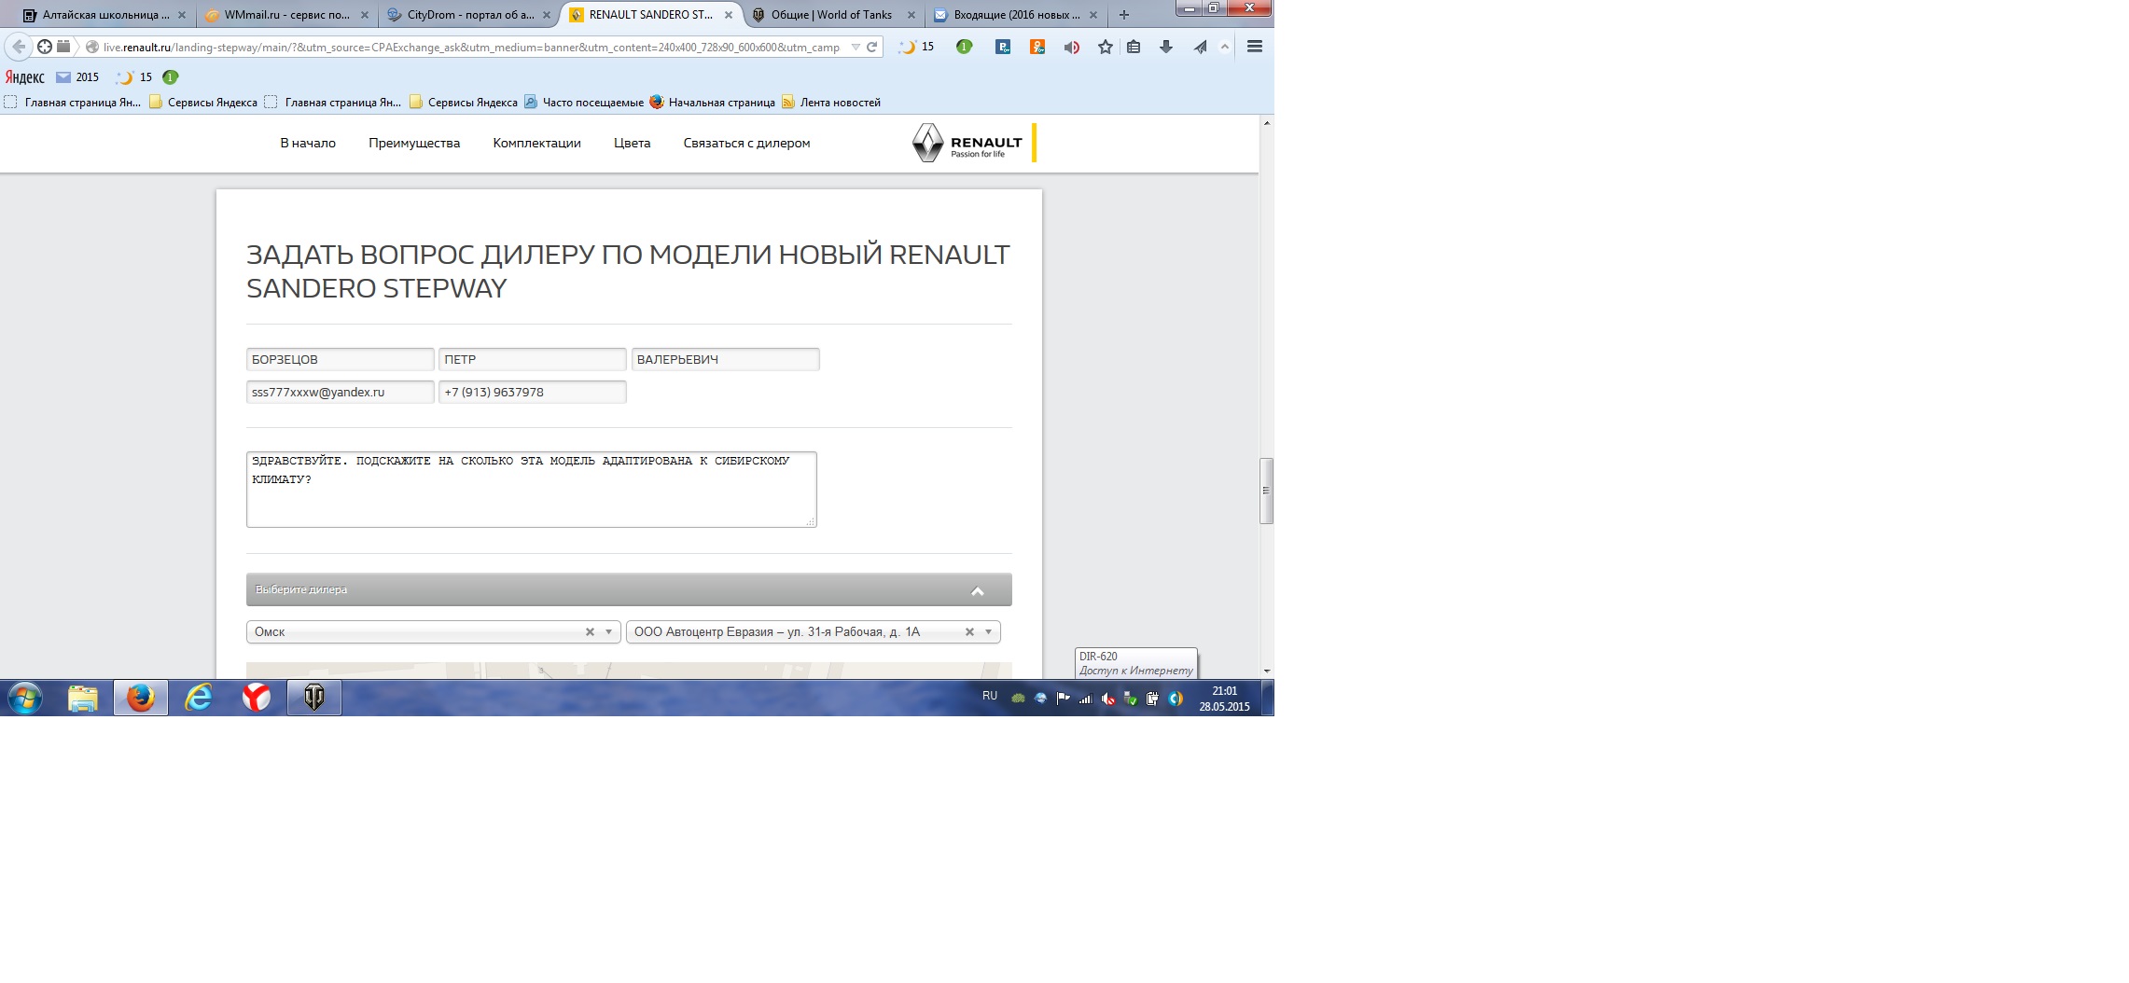2129x983 pixels.
Task: Click the scrollbar down arrow
Action: point(1266,671)
